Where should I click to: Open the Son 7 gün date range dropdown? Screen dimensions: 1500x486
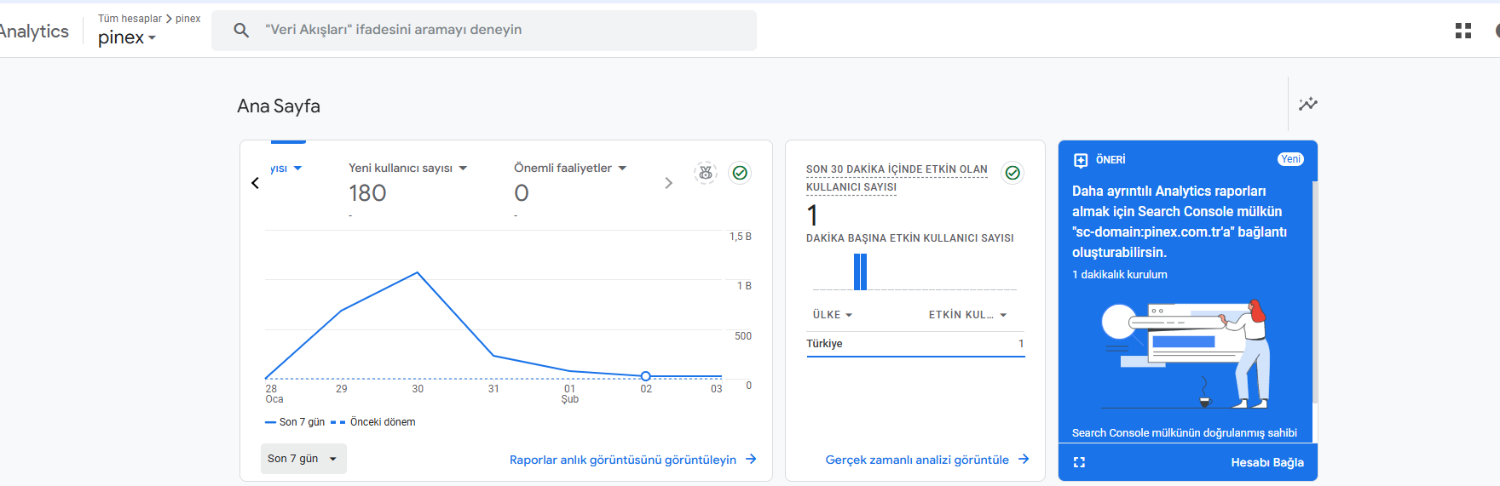[303, 459]
